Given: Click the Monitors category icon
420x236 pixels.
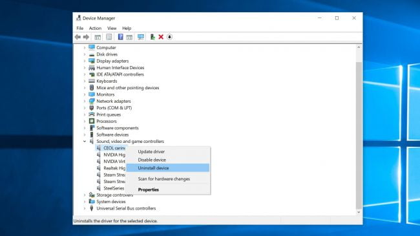Looking at the screenshot, I should click(92, 94).
